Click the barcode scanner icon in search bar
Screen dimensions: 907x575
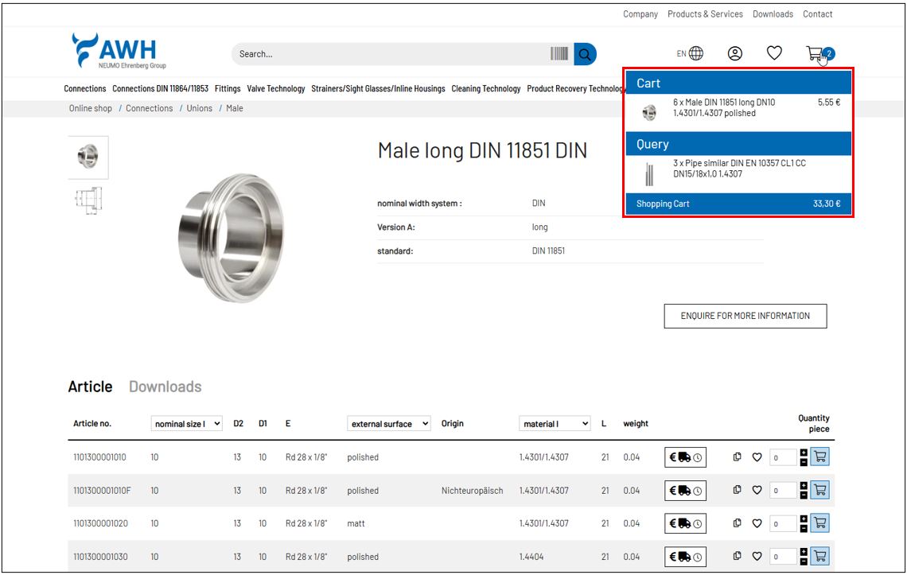click(x=559, y=54)
